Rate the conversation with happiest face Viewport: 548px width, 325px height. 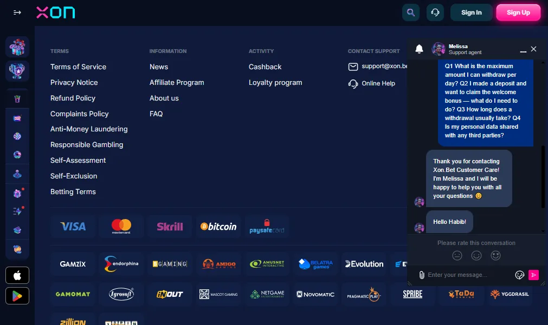pyautogui.click(x=495, y=256)
